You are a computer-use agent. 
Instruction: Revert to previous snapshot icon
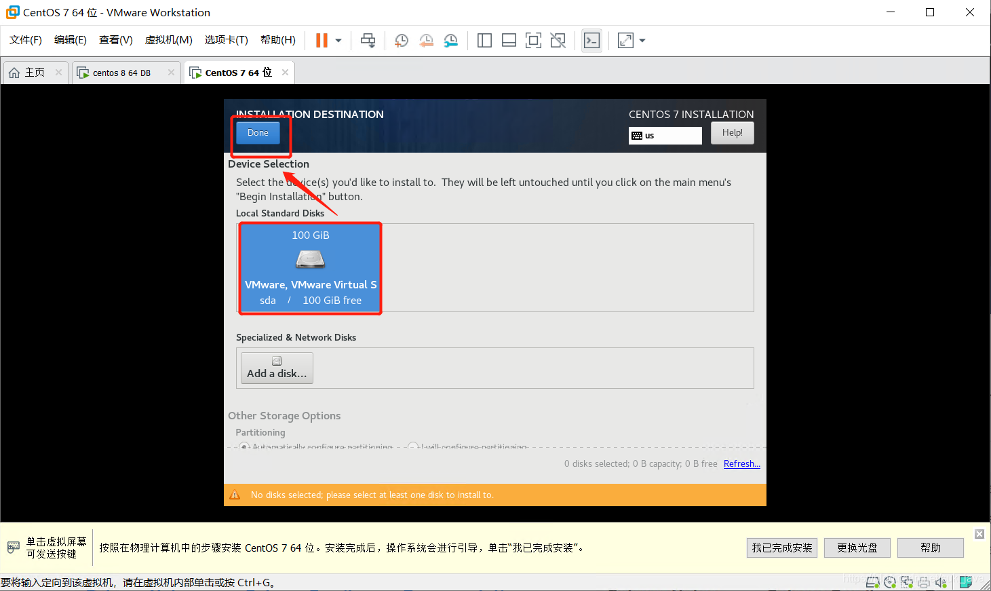(x=426, y=41)
